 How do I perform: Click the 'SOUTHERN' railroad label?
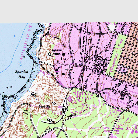[84, 44]
